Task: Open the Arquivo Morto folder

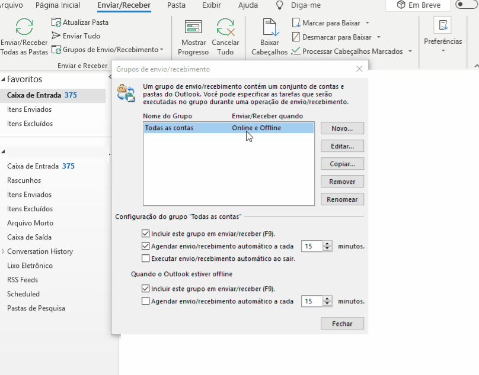Action: [x=30, y=223]
